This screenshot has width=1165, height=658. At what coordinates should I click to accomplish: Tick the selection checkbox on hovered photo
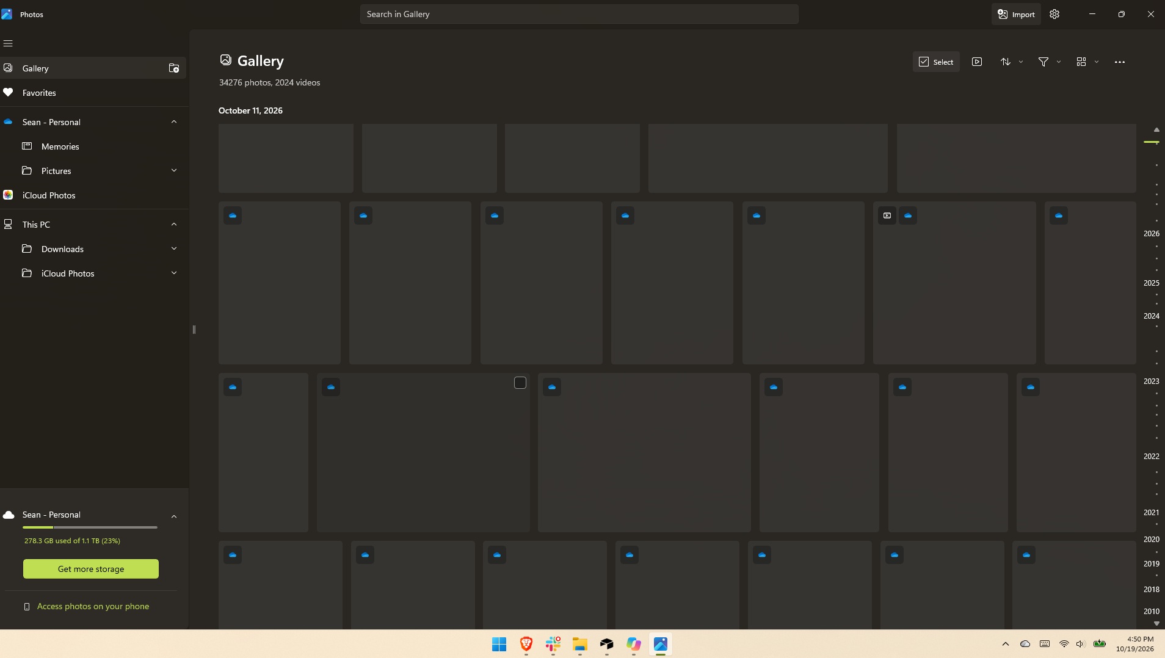pos(520,383)
